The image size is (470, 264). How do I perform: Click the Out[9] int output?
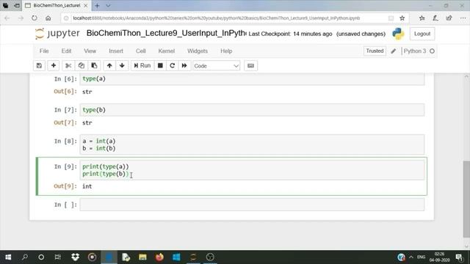coord(87,186)
